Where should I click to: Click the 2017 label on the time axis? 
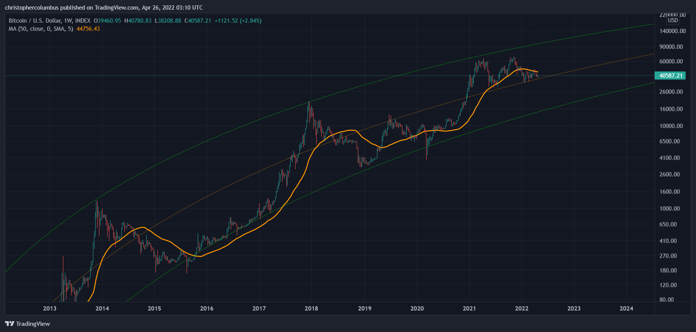(x=259, y=308)
